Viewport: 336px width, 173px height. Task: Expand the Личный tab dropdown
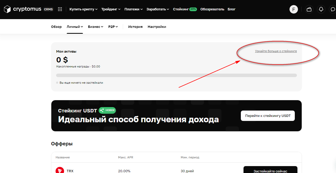tap(75, 27)
